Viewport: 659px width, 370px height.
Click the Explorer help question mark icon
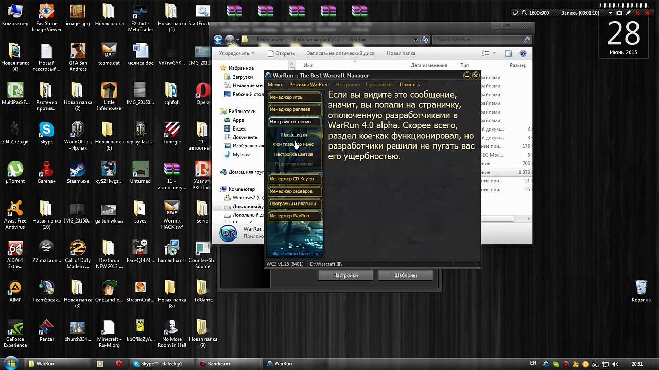[x=523, y=53]
